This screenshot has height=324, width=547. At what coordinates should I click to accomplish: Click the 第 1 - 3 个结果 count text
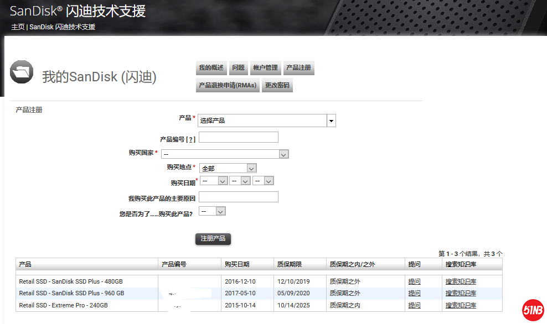point(471,254)
